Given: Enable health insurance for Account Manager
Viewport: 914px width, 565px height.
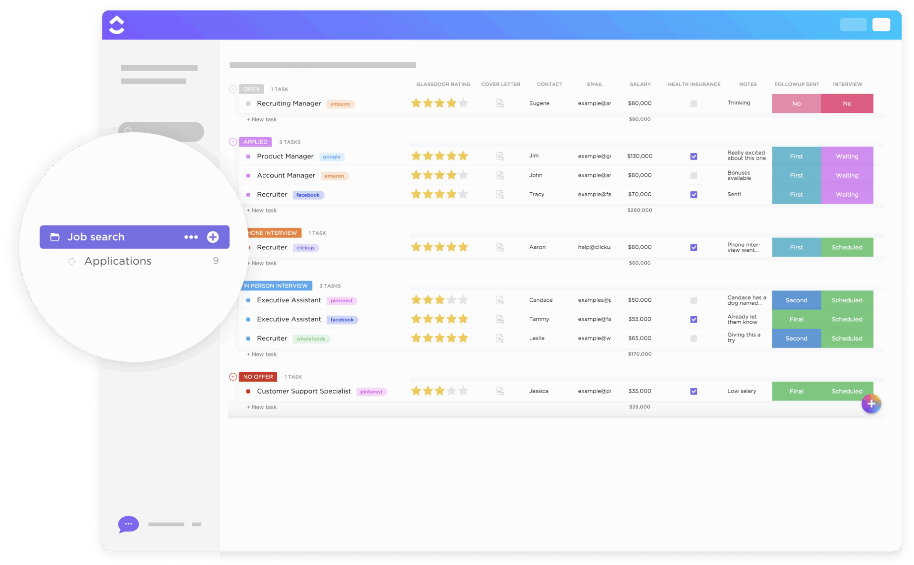Looking at the screenshot, I should (694, 175).
